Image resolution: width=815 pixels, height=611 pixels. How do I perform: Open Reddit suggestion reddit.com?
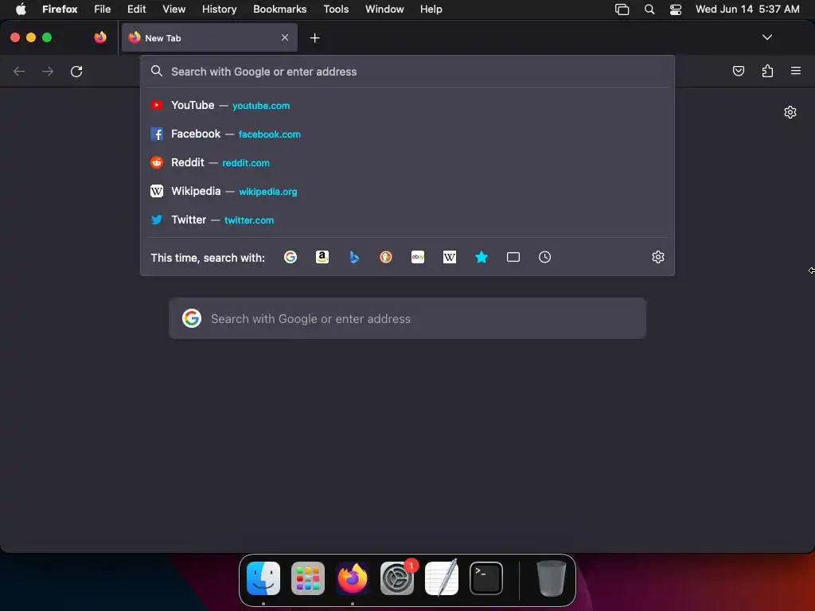[x=407, y=162]
